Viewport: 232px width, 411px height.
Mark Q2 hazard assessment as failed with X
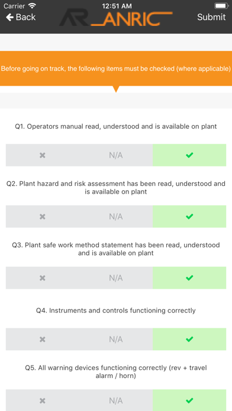pyautogui.click(x=42, y=217)
